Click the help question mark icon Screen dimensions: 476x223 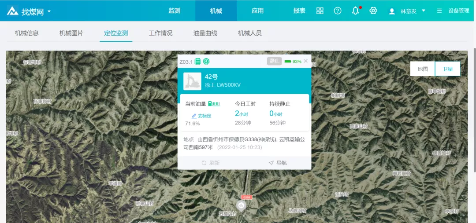(338, 11)
